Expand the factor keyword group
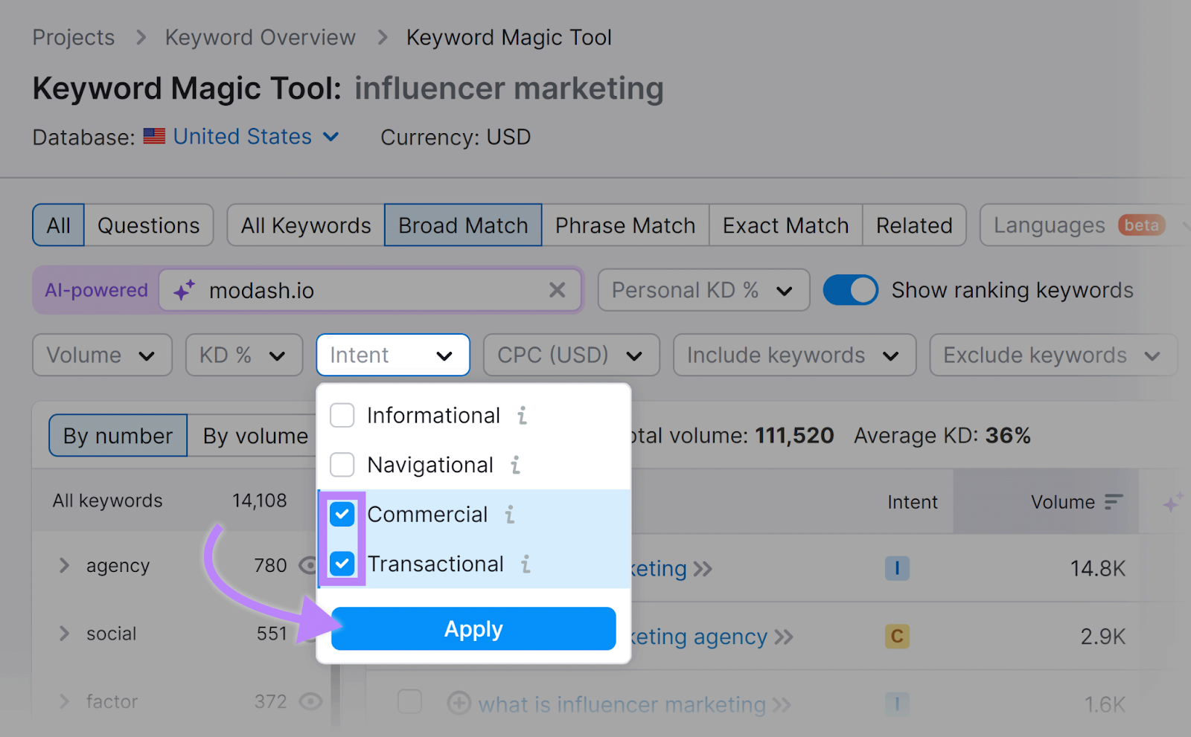 [64, 701]
